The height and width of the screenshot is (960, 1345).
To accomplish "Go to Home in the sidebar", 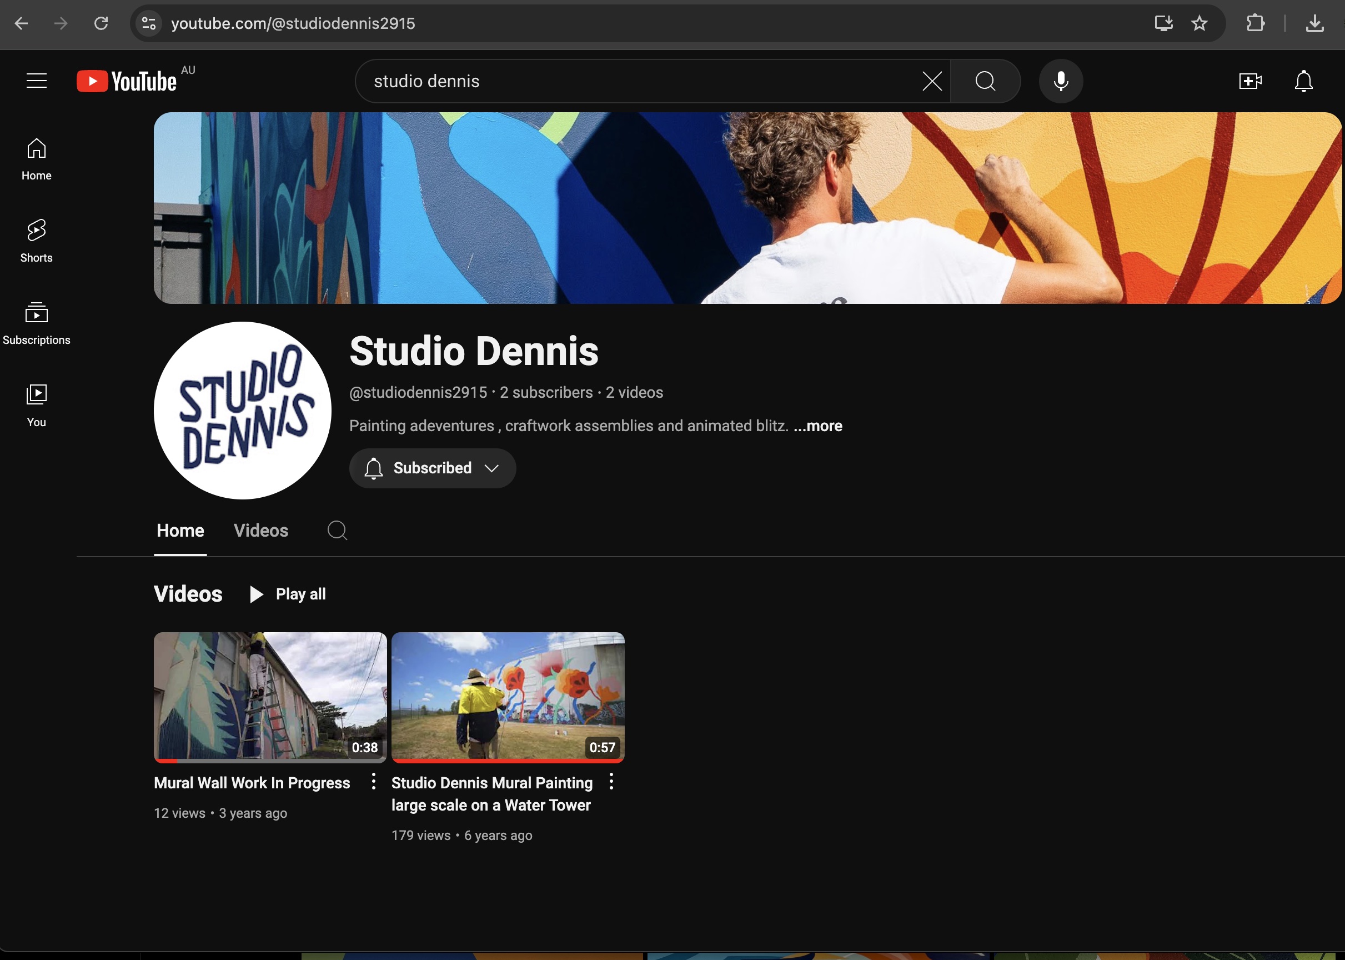I will click(x=37, y=159).
